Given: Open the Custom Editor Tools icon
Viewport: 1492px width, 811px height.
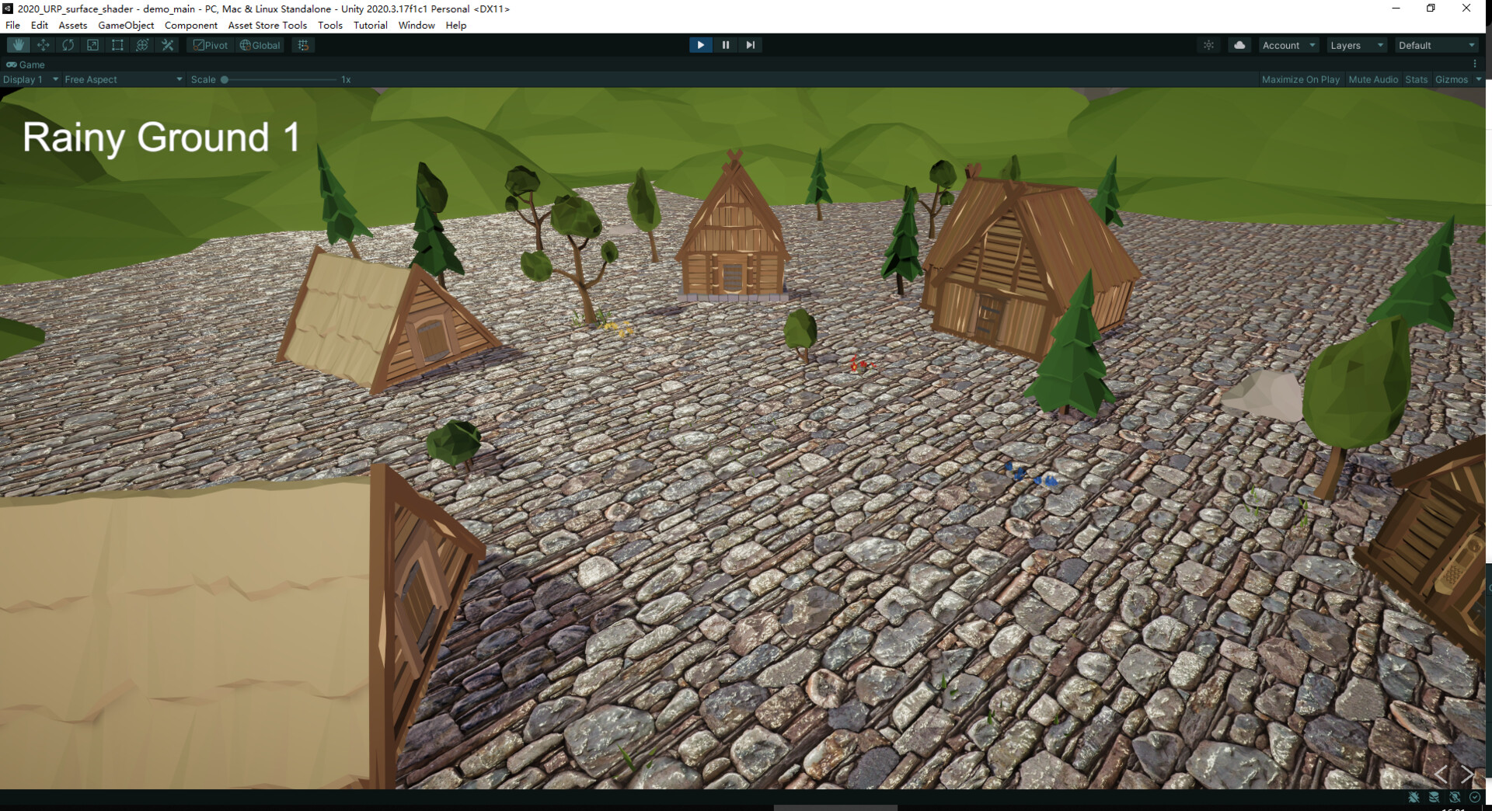Looking at the screenshot, I should [x=167, y=44].
